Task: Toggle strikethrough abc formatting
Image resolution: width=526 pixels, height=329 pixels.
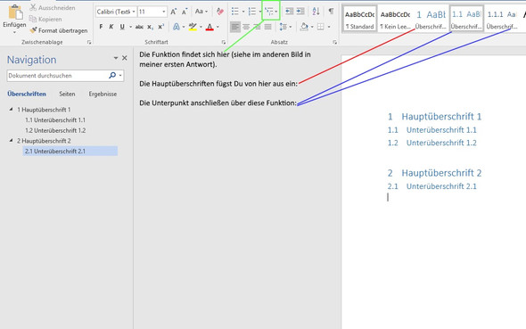Action: (139, 27)
